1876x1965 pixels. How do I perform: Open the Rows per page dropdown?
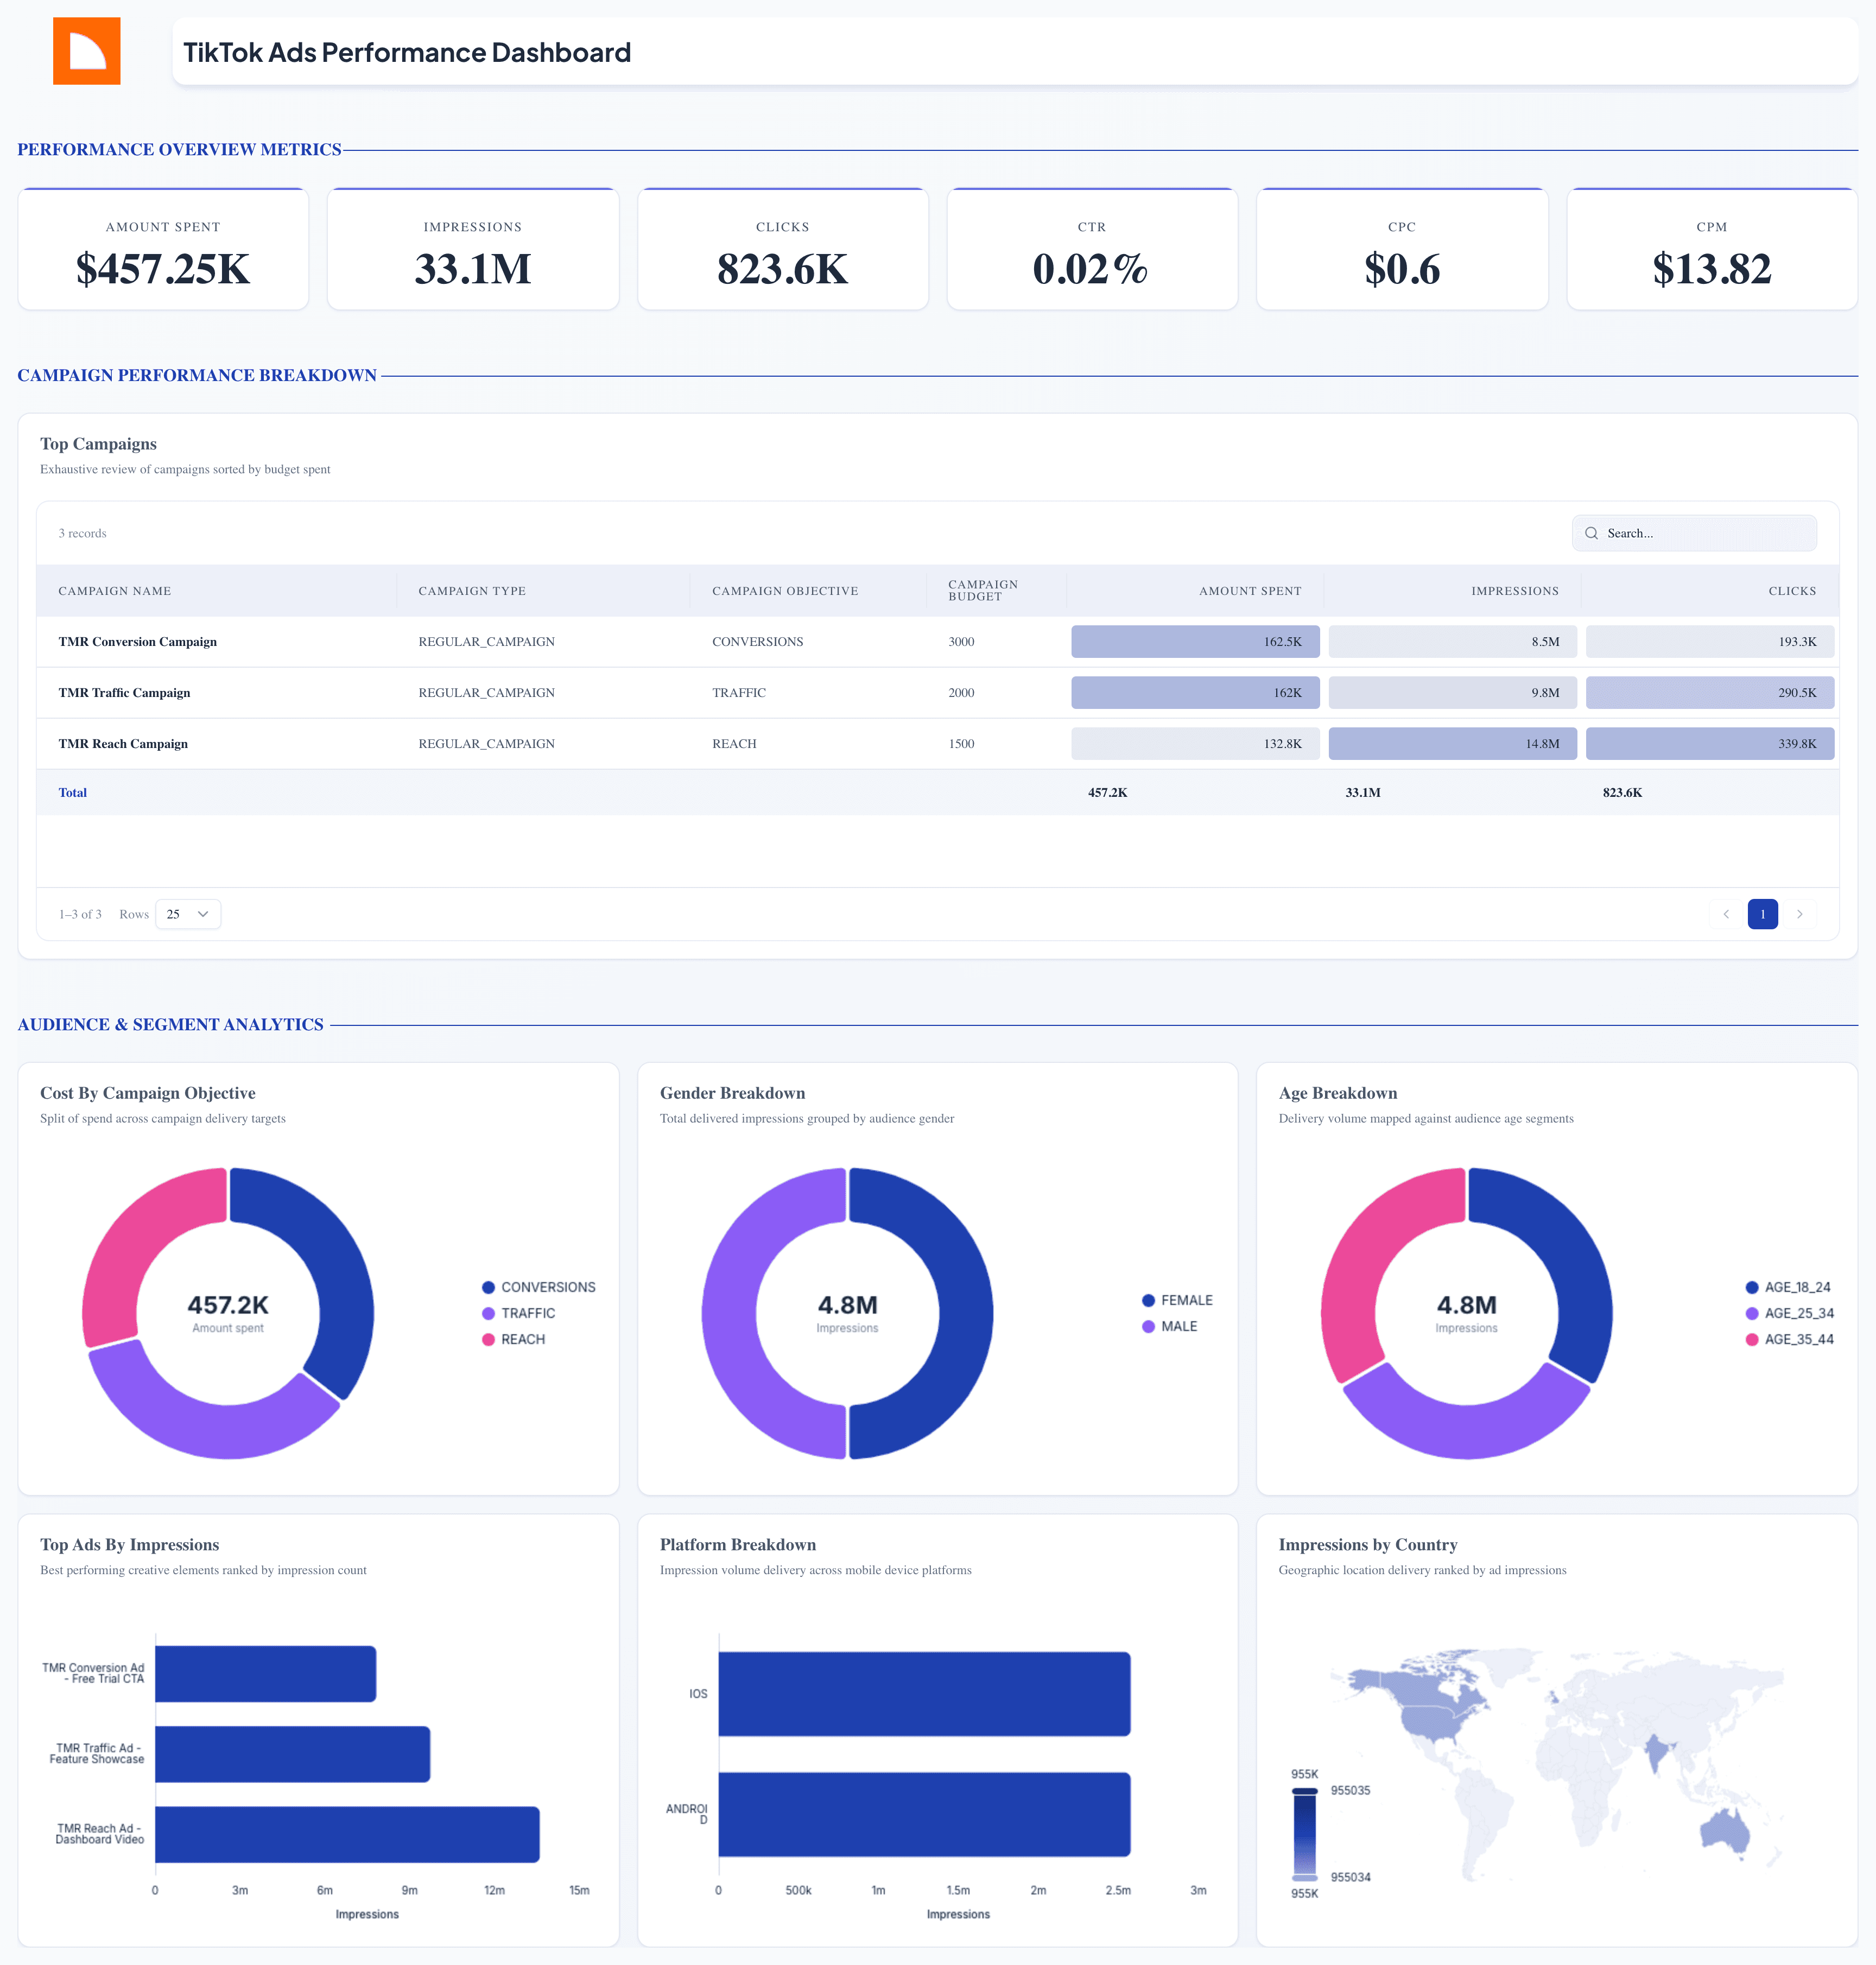[188, 914]
